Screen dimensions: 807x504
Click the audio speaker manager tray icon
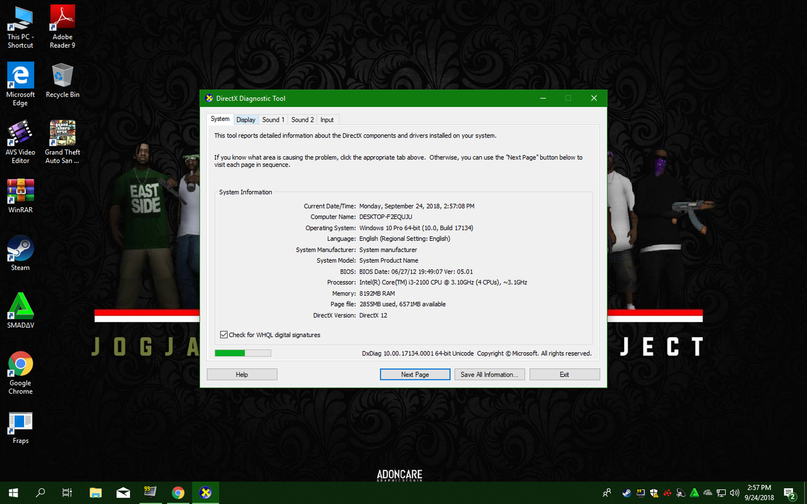pyautogui.click(x=681, y=493)
